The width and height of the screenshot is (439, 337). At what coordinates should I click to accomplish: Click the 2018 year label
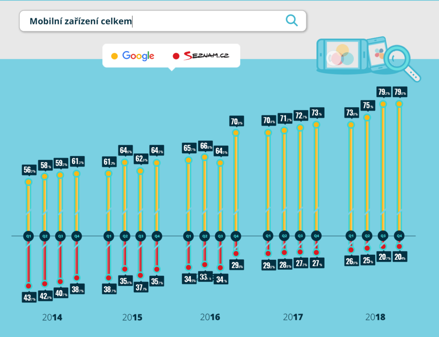(375, 317)
